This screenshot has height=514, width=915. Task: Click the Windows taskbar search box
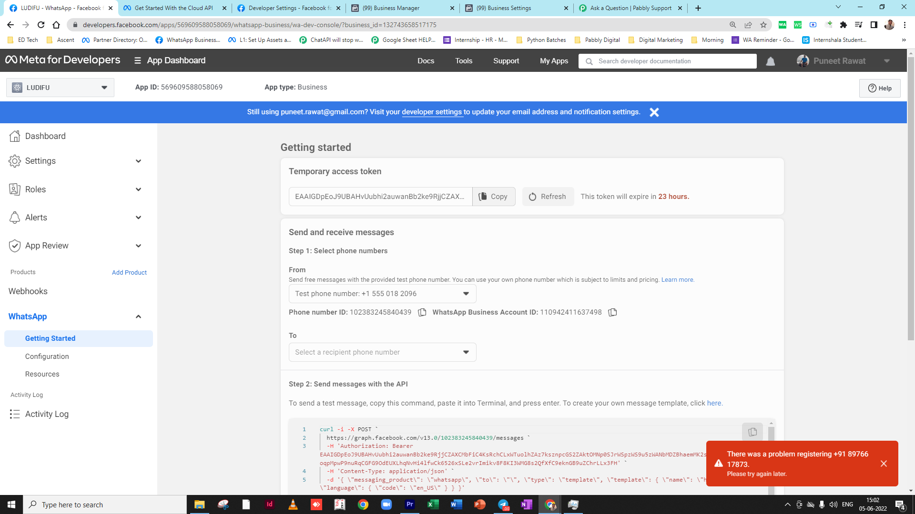105,504
